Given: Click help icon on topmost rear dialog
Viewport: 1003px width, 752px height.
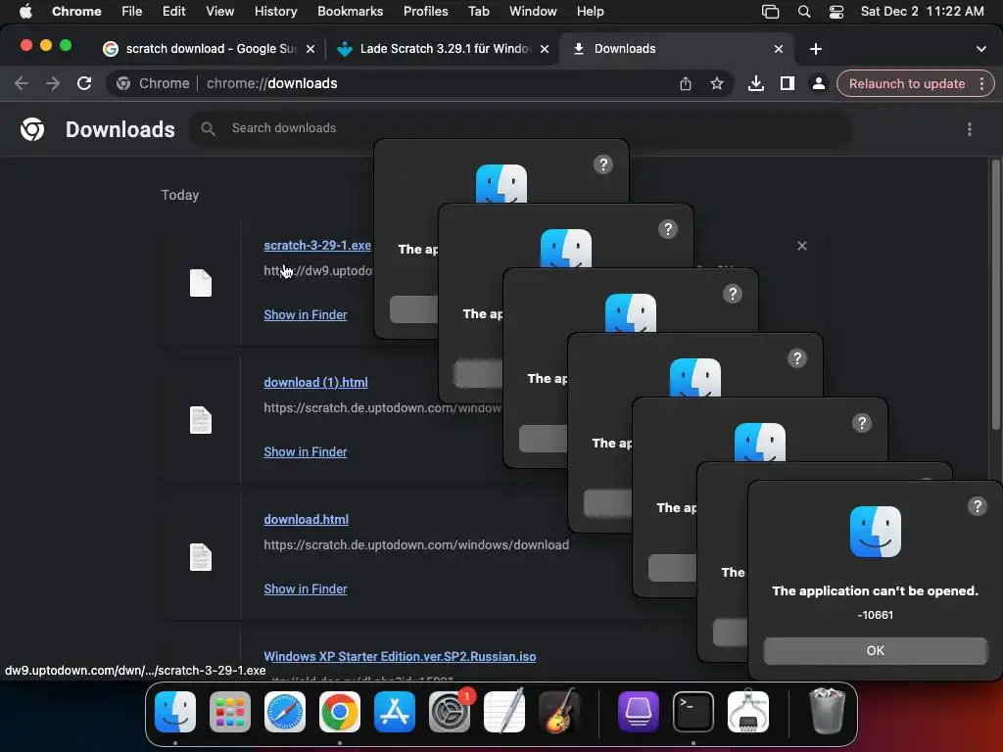Looking at the screenshot, I should coord(603,164).
